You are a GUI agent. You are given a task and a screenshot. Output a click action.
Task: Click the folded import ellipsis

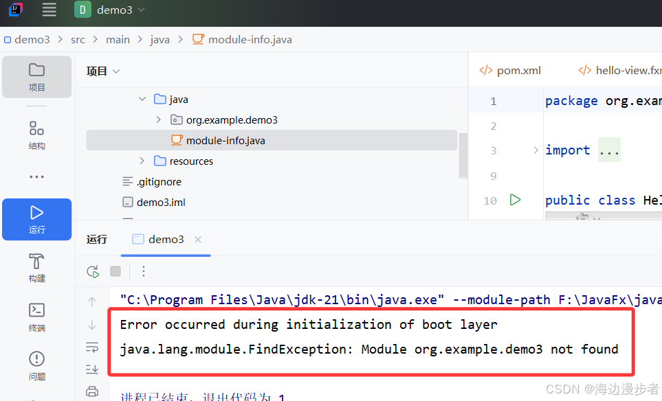[x=609, y=150]
